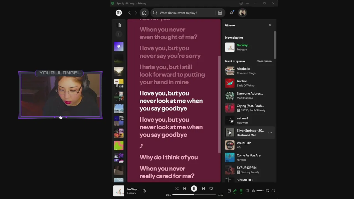354x199 pixels.
Task: Open more options for Silver Springs
Action: [270, 133]
